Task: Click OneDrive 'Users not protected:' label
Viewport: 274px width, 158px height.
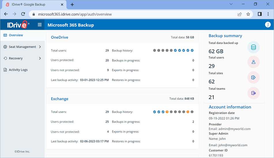Action: (65, 70)
